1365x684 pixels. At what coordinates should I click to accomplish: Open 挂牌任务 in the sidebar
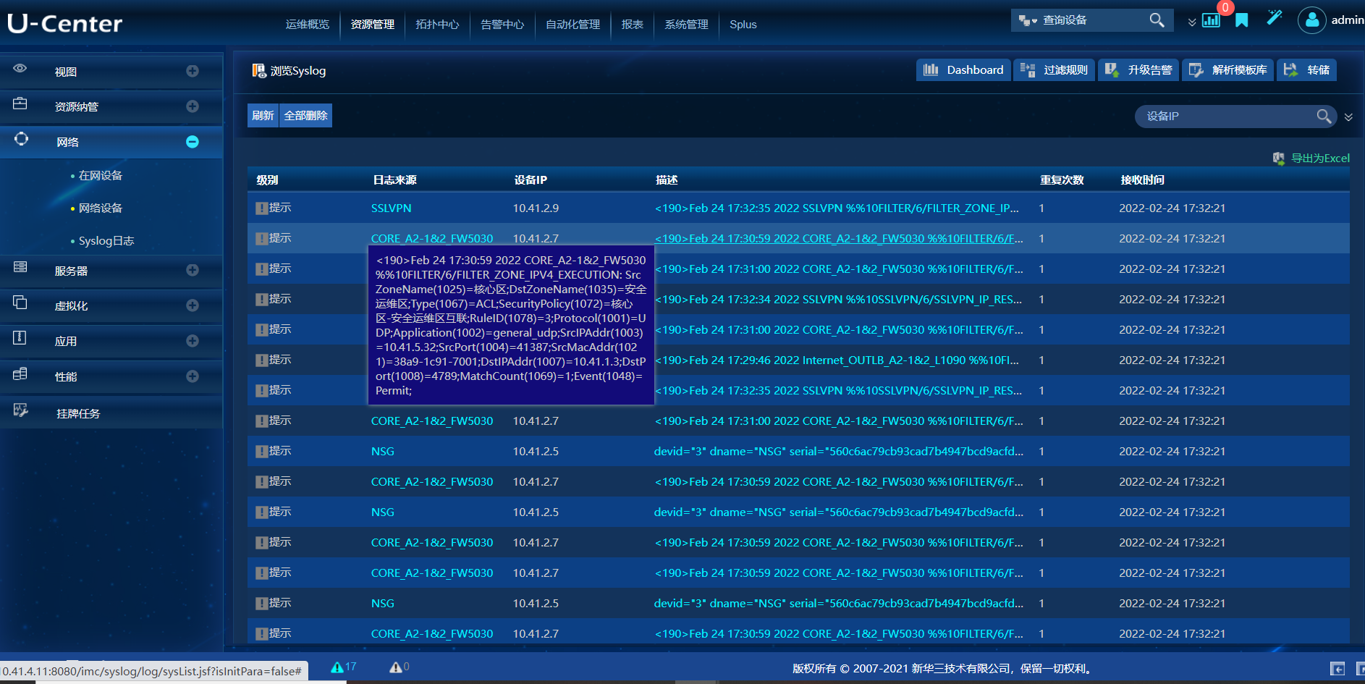coord(78,414)
